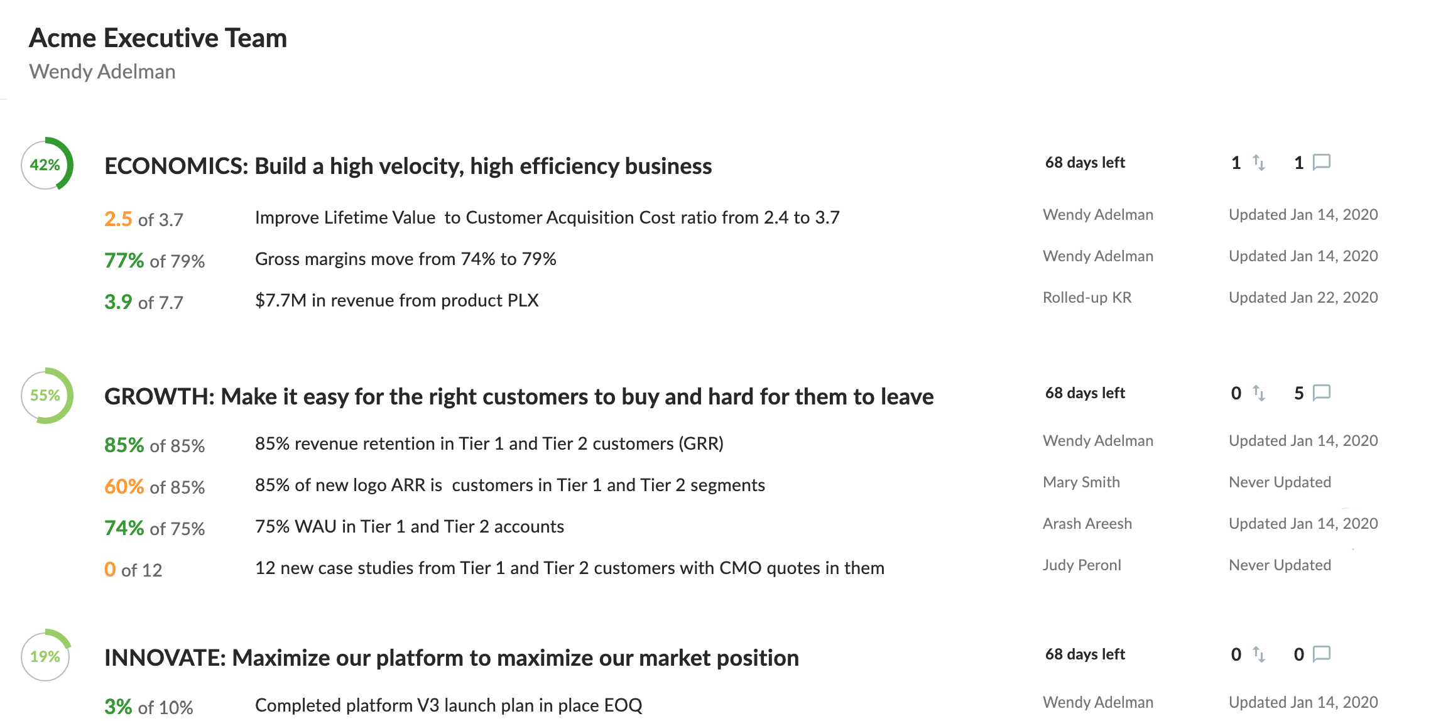The height and width of the screenshot is (721, 1431).
Task: Open the $7.7M revenue from PLX key result
Action: coord(397,300)
